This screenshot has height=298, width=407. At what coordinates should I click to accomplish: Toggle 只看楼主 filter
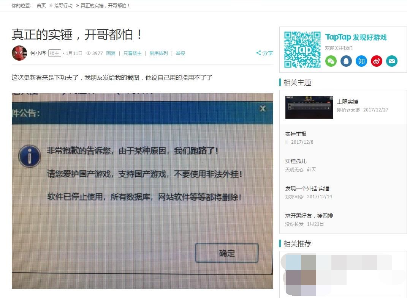[132, 53]
